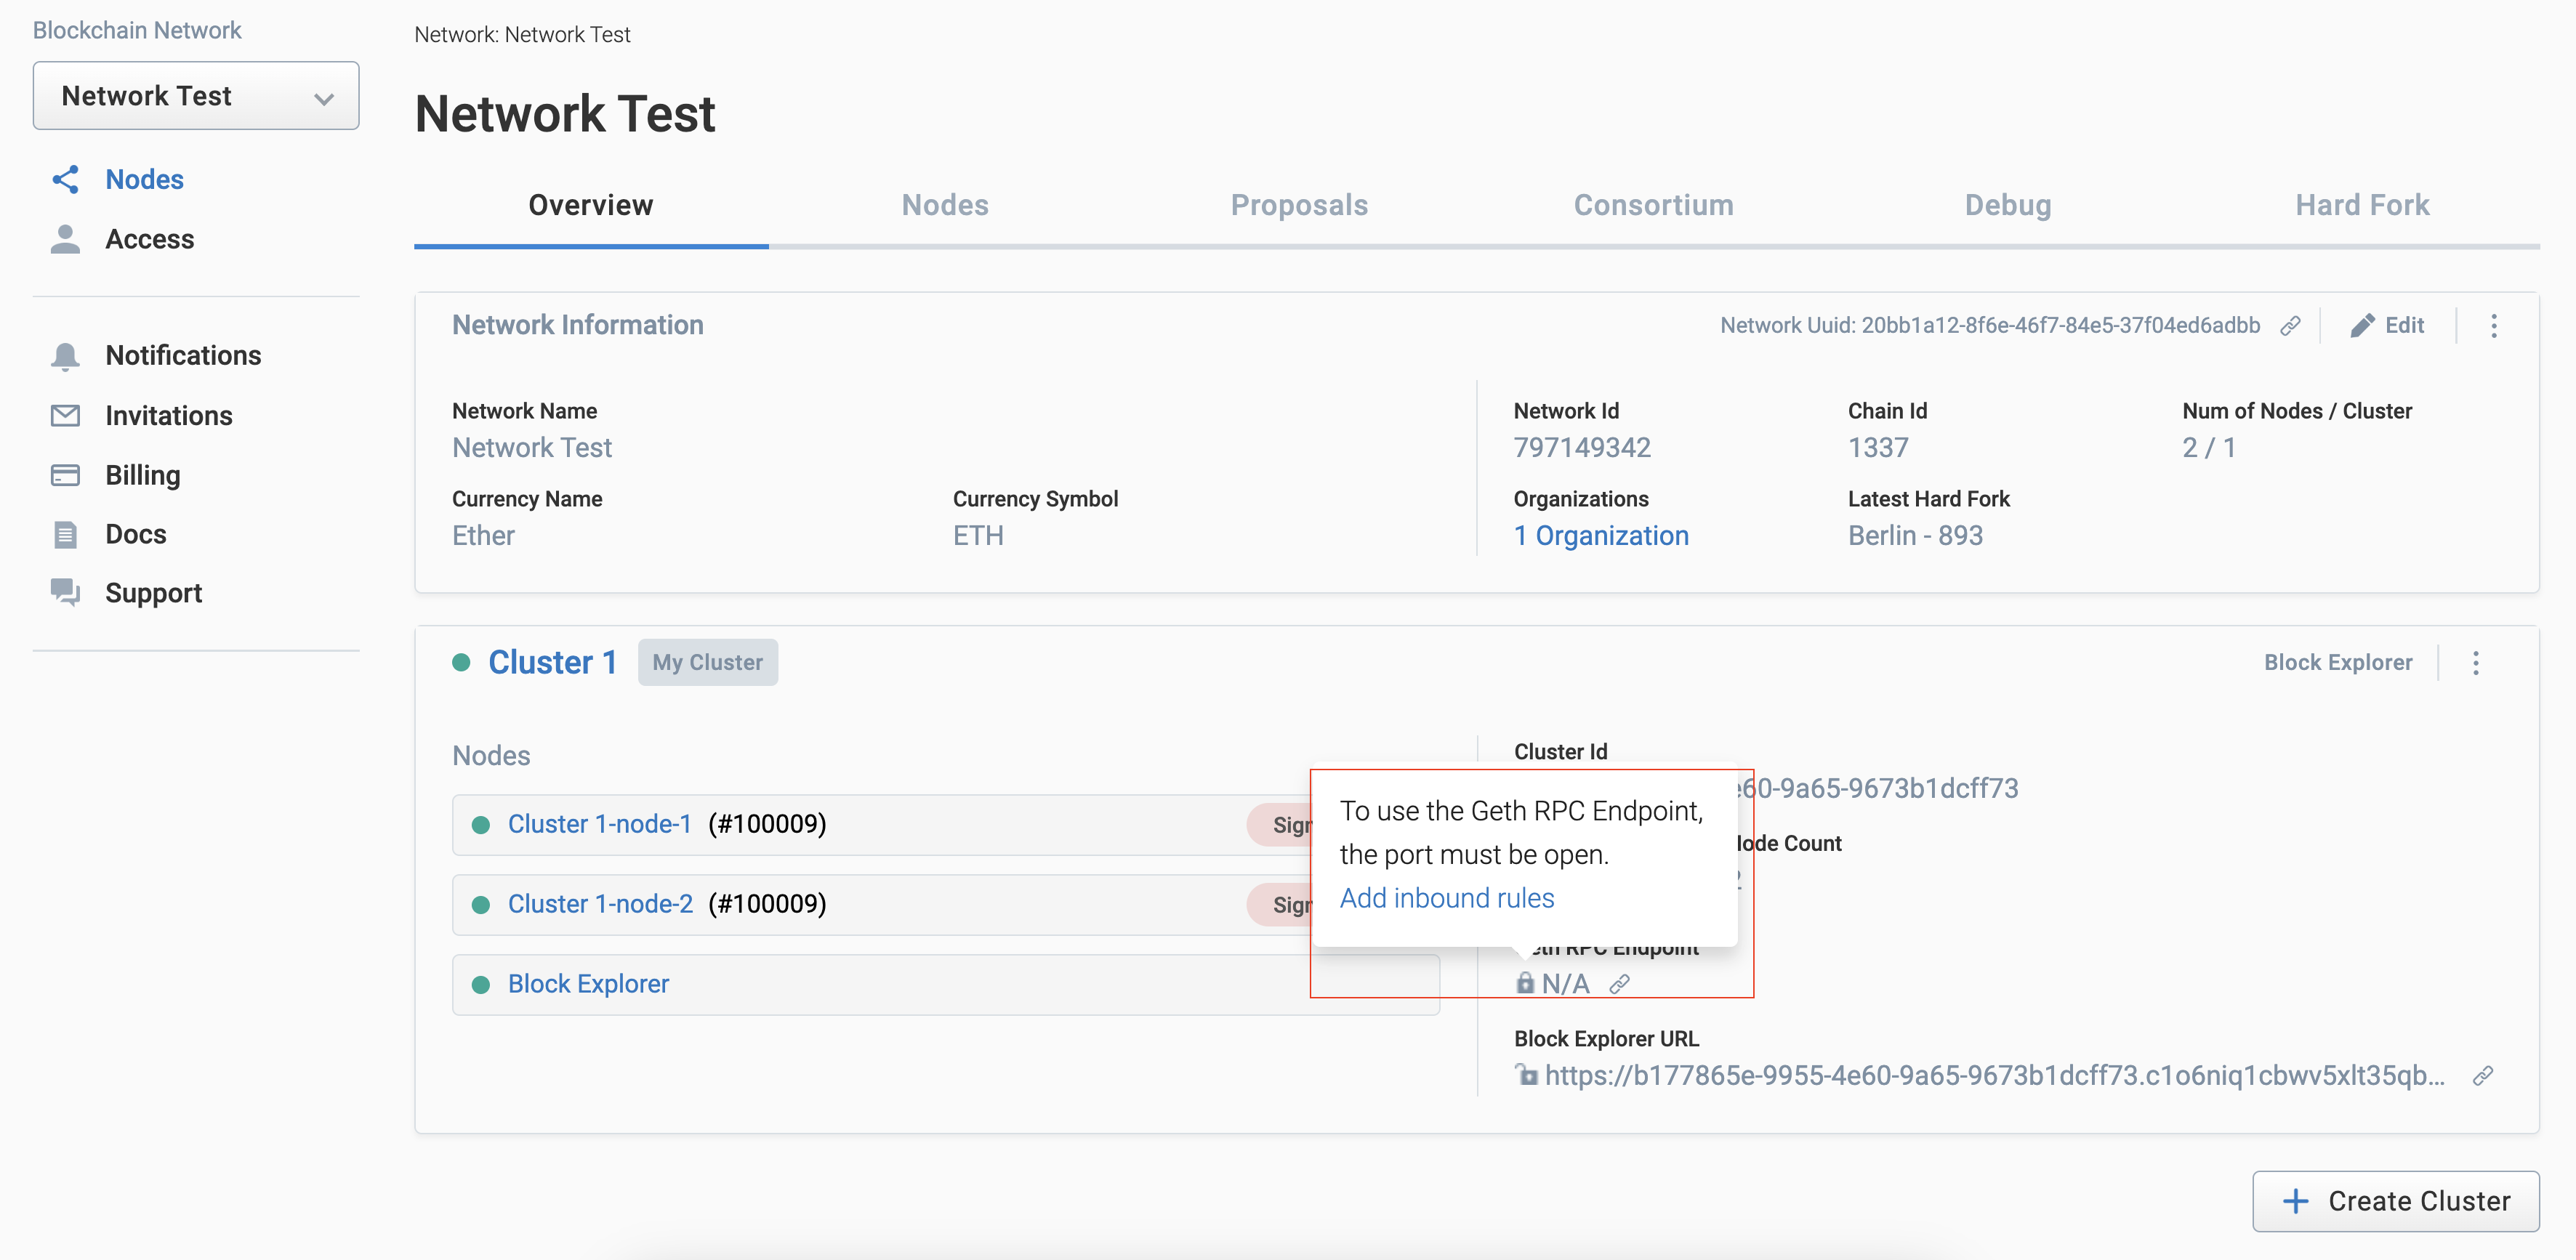Expand the Cluster 1 three-dot menu
This screenshot has width=2576, height=1260.
pos(2479,662)
